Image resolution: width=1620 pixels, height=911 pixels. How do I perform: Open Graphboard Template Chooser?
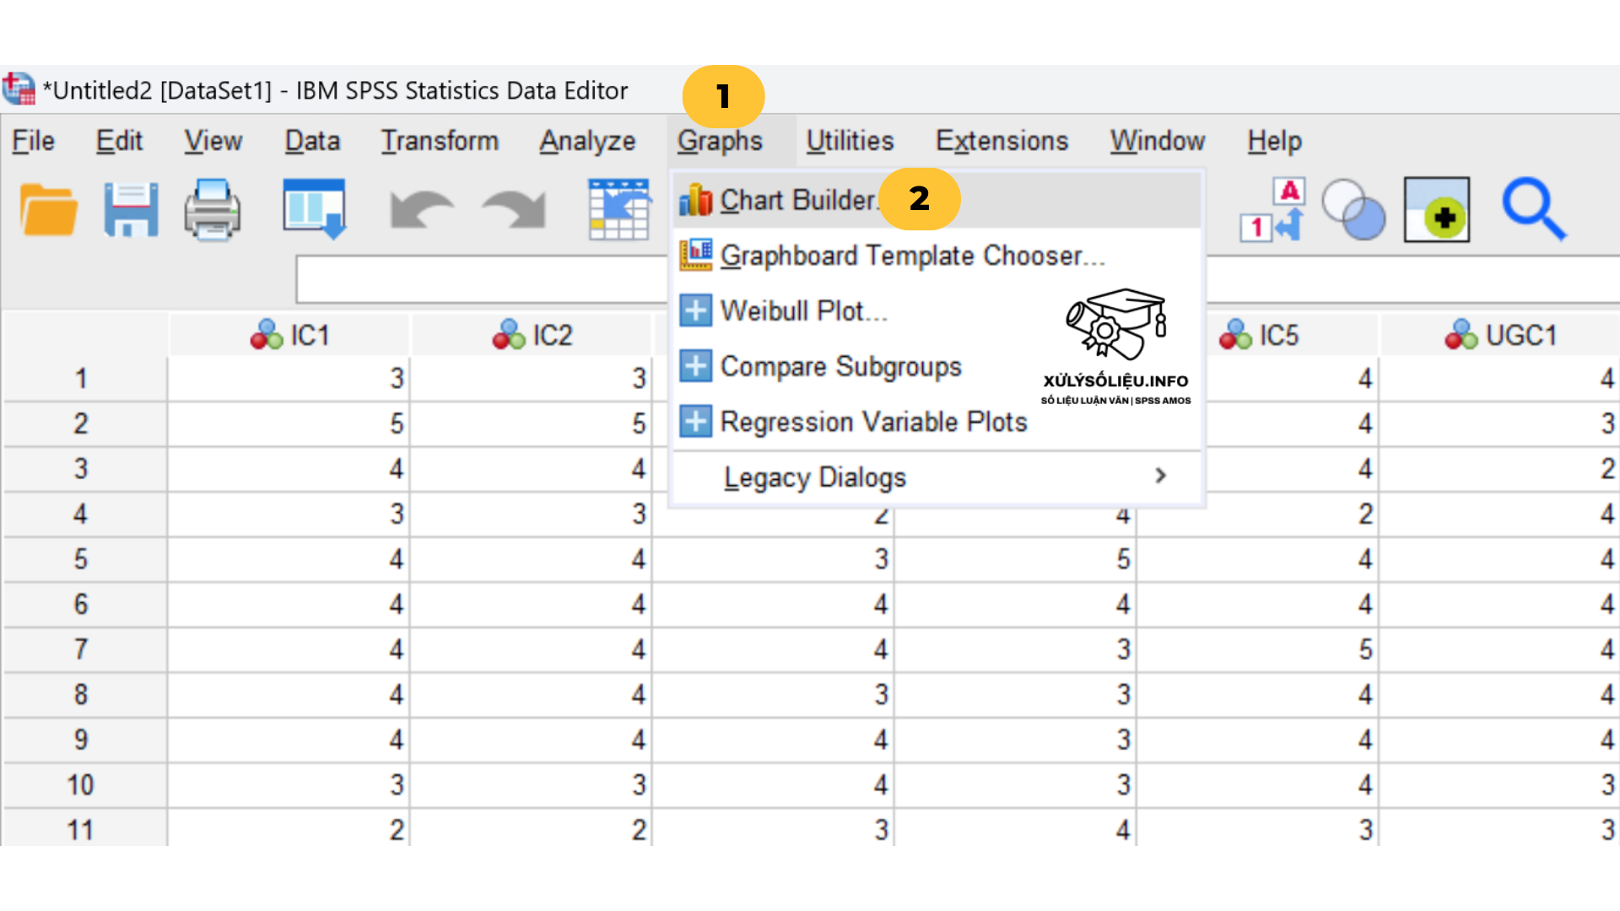[911, 255]
